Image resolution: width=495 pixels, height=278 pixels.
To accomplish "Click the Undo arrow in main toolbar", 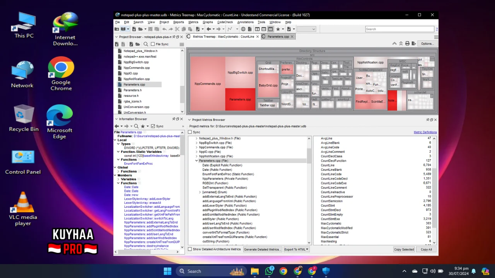I will (164, 29).
